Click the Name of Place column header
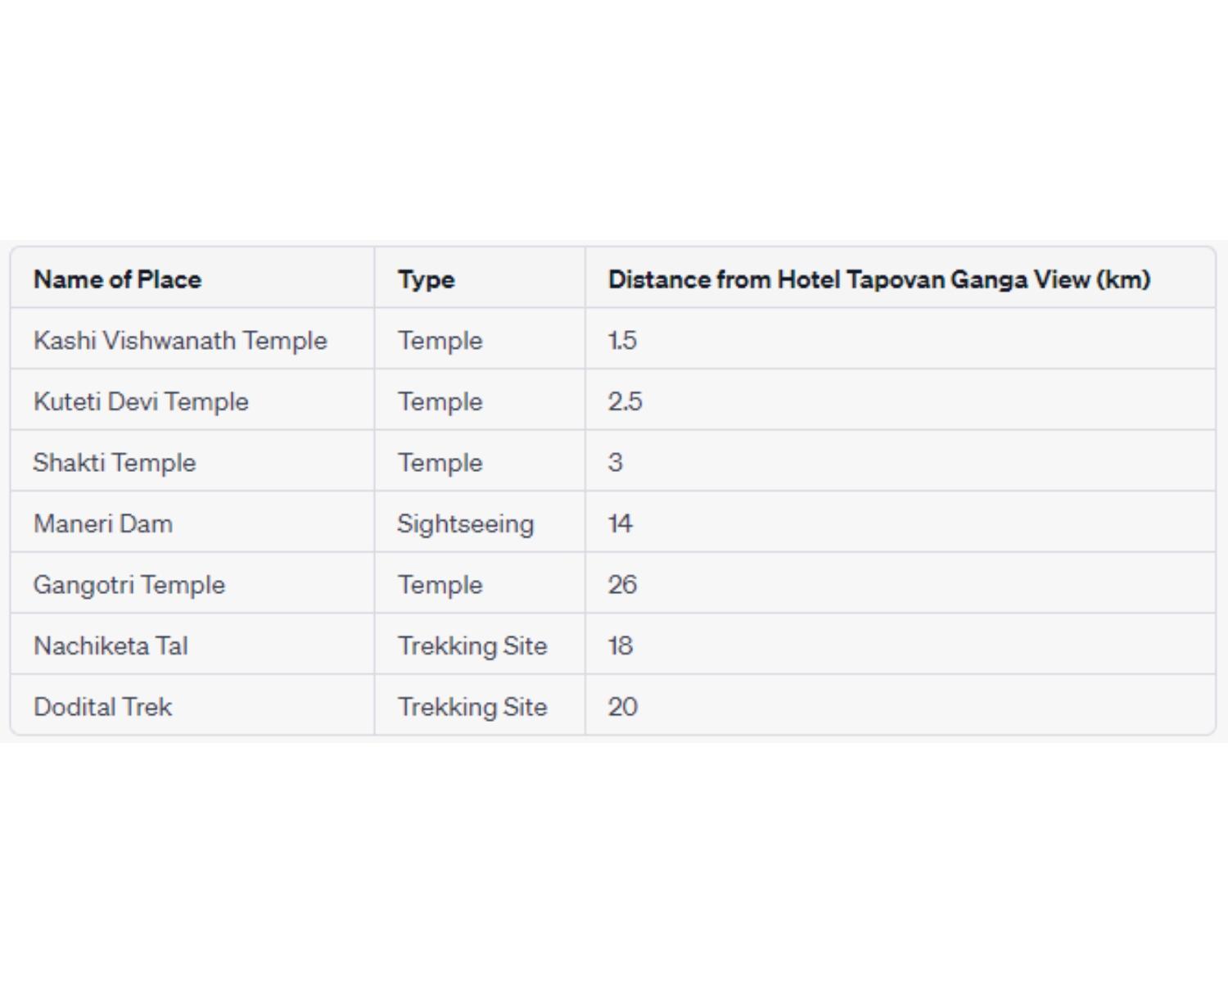This screenshot has width=1228, height=983. click(x=117, y=279)
